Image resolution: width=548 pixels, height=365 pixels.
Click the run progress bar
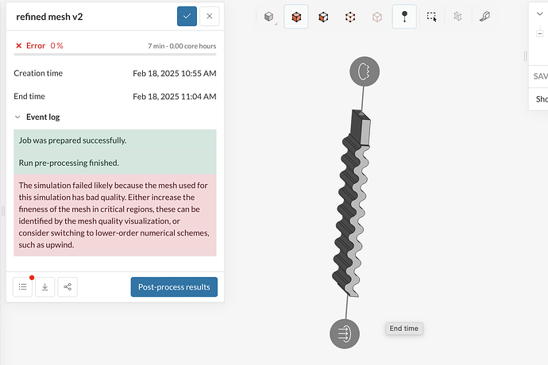click(x=115, y=55)
